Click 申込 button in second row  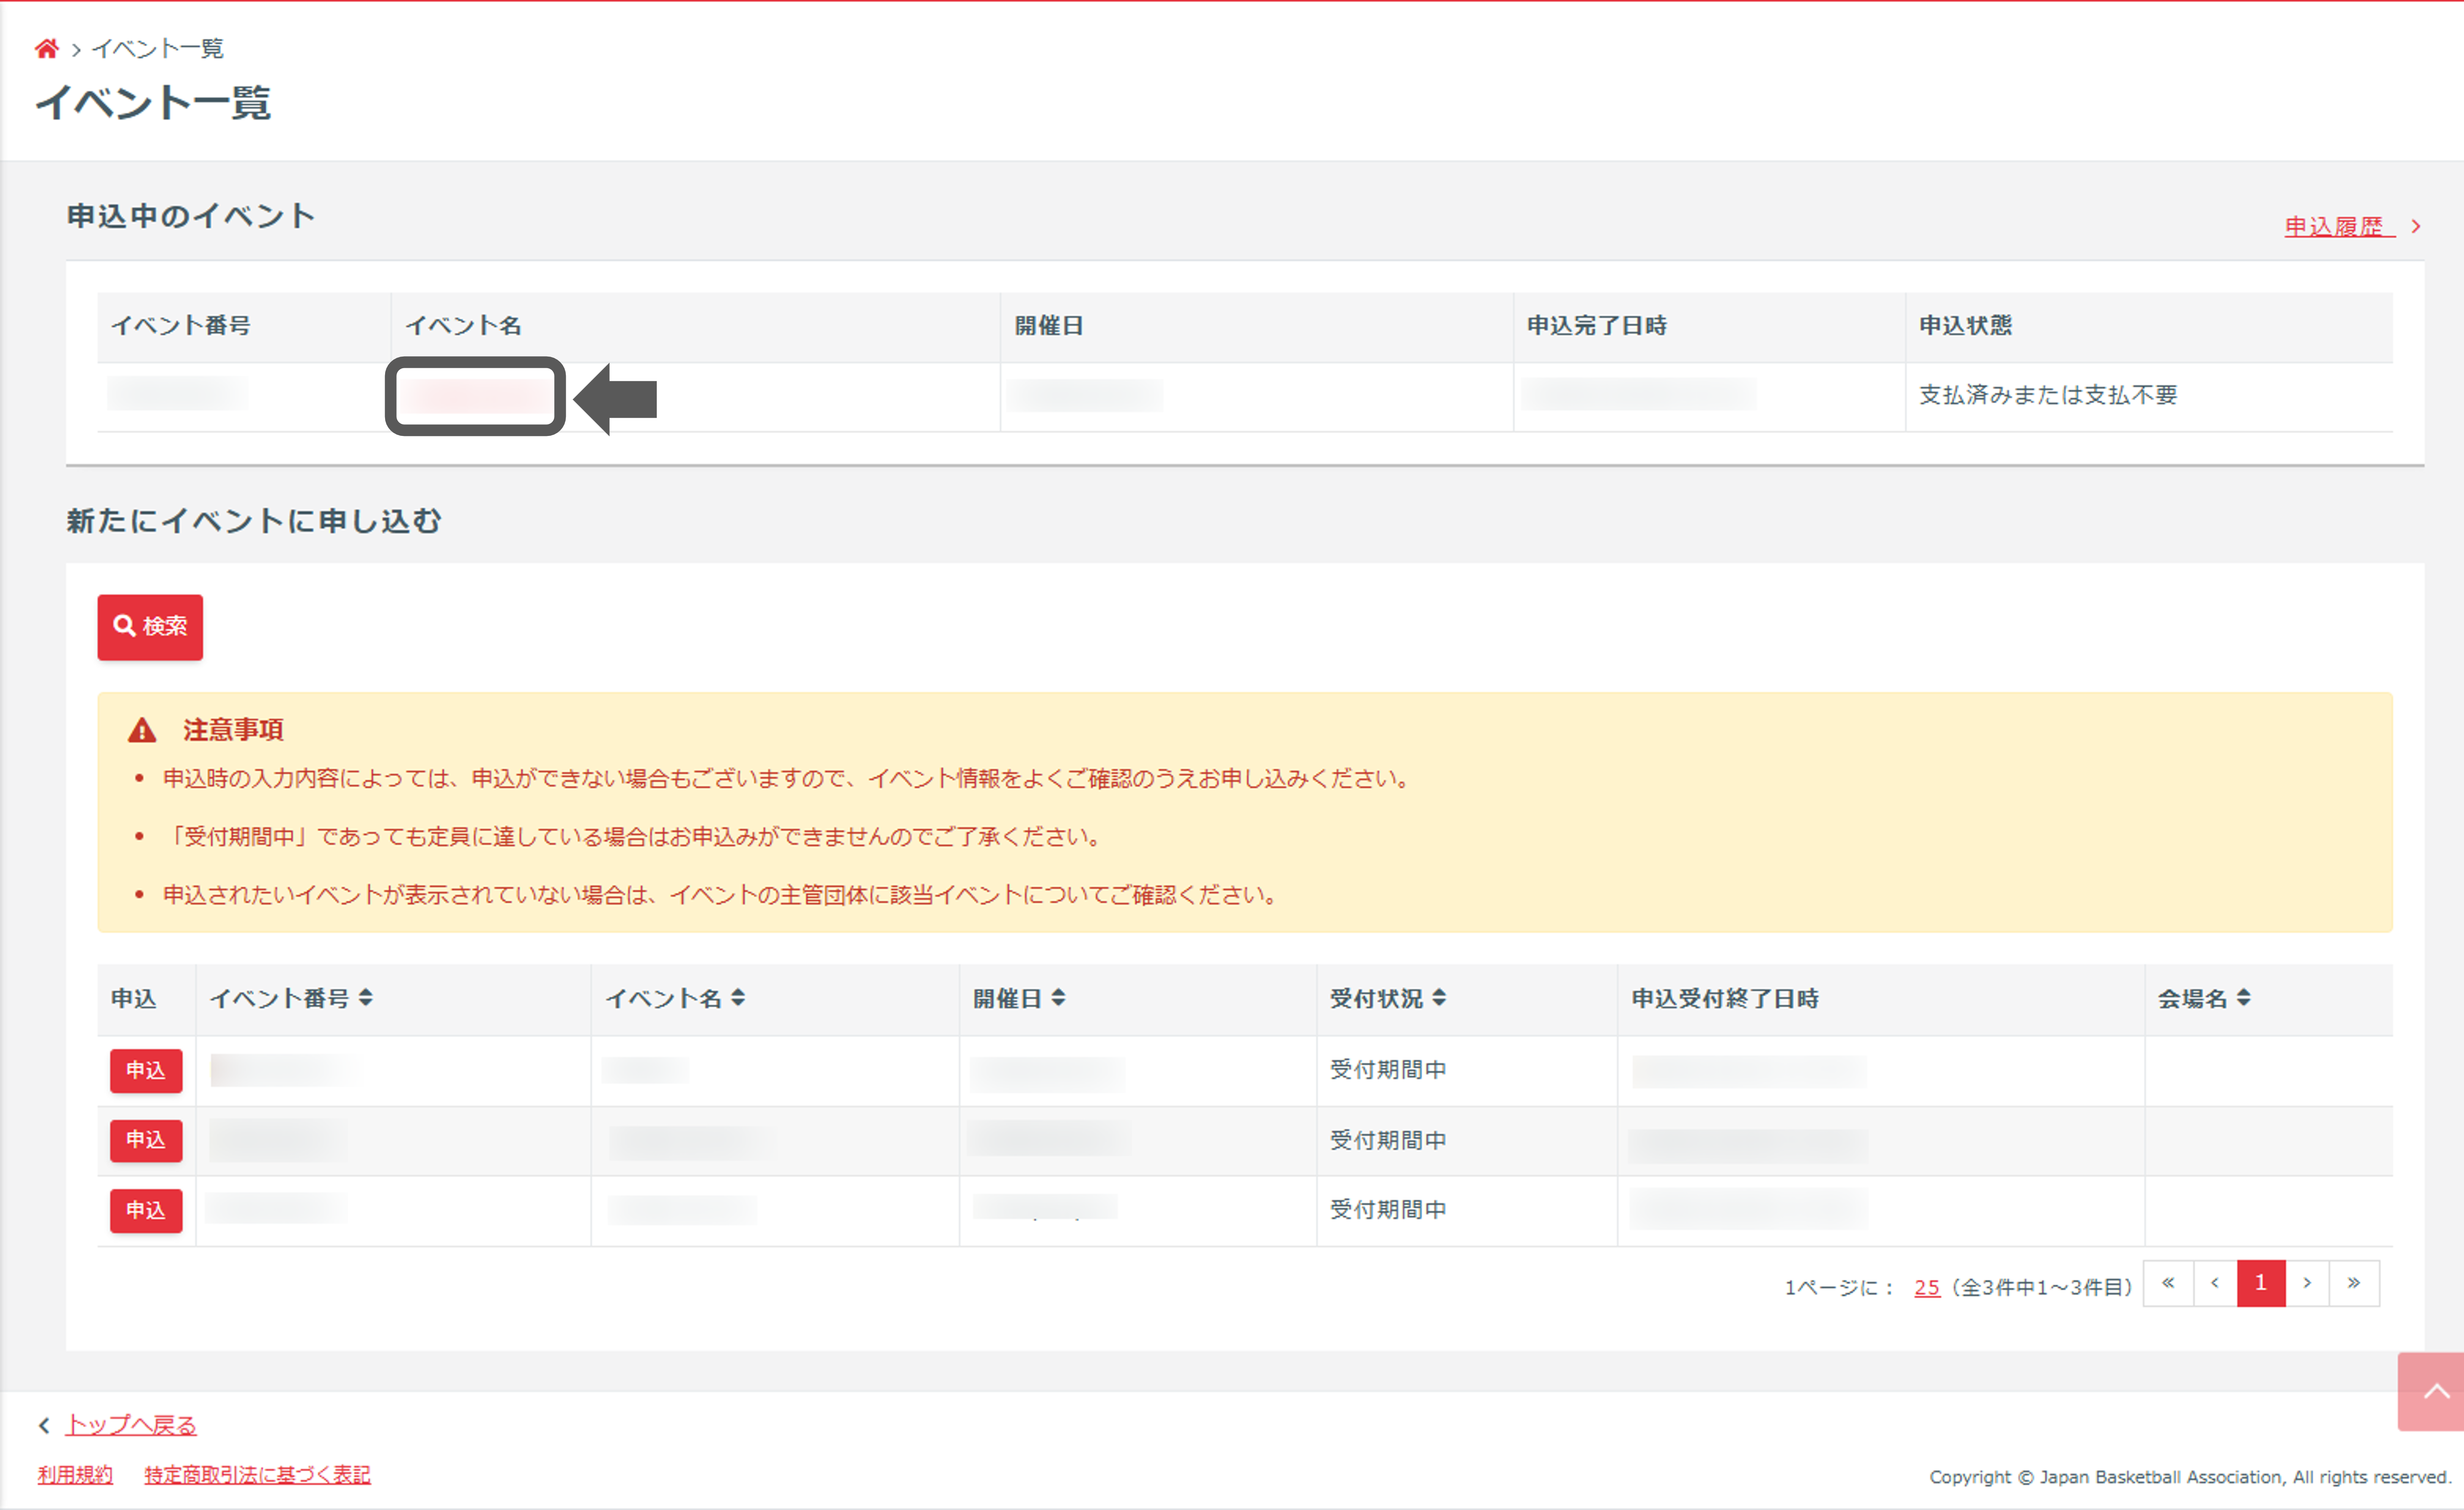click(x=146, y=1140)
